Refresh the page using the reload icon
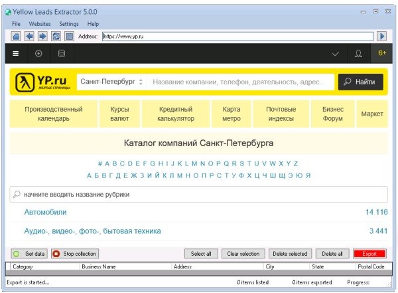The width and height of the screenshot is (398, 293). [56, 37]
